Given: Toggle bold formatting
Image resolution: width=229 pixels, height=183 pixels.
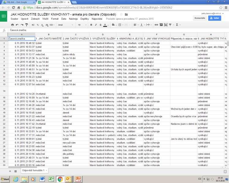Looking at the screenshot, I should 91,25.
